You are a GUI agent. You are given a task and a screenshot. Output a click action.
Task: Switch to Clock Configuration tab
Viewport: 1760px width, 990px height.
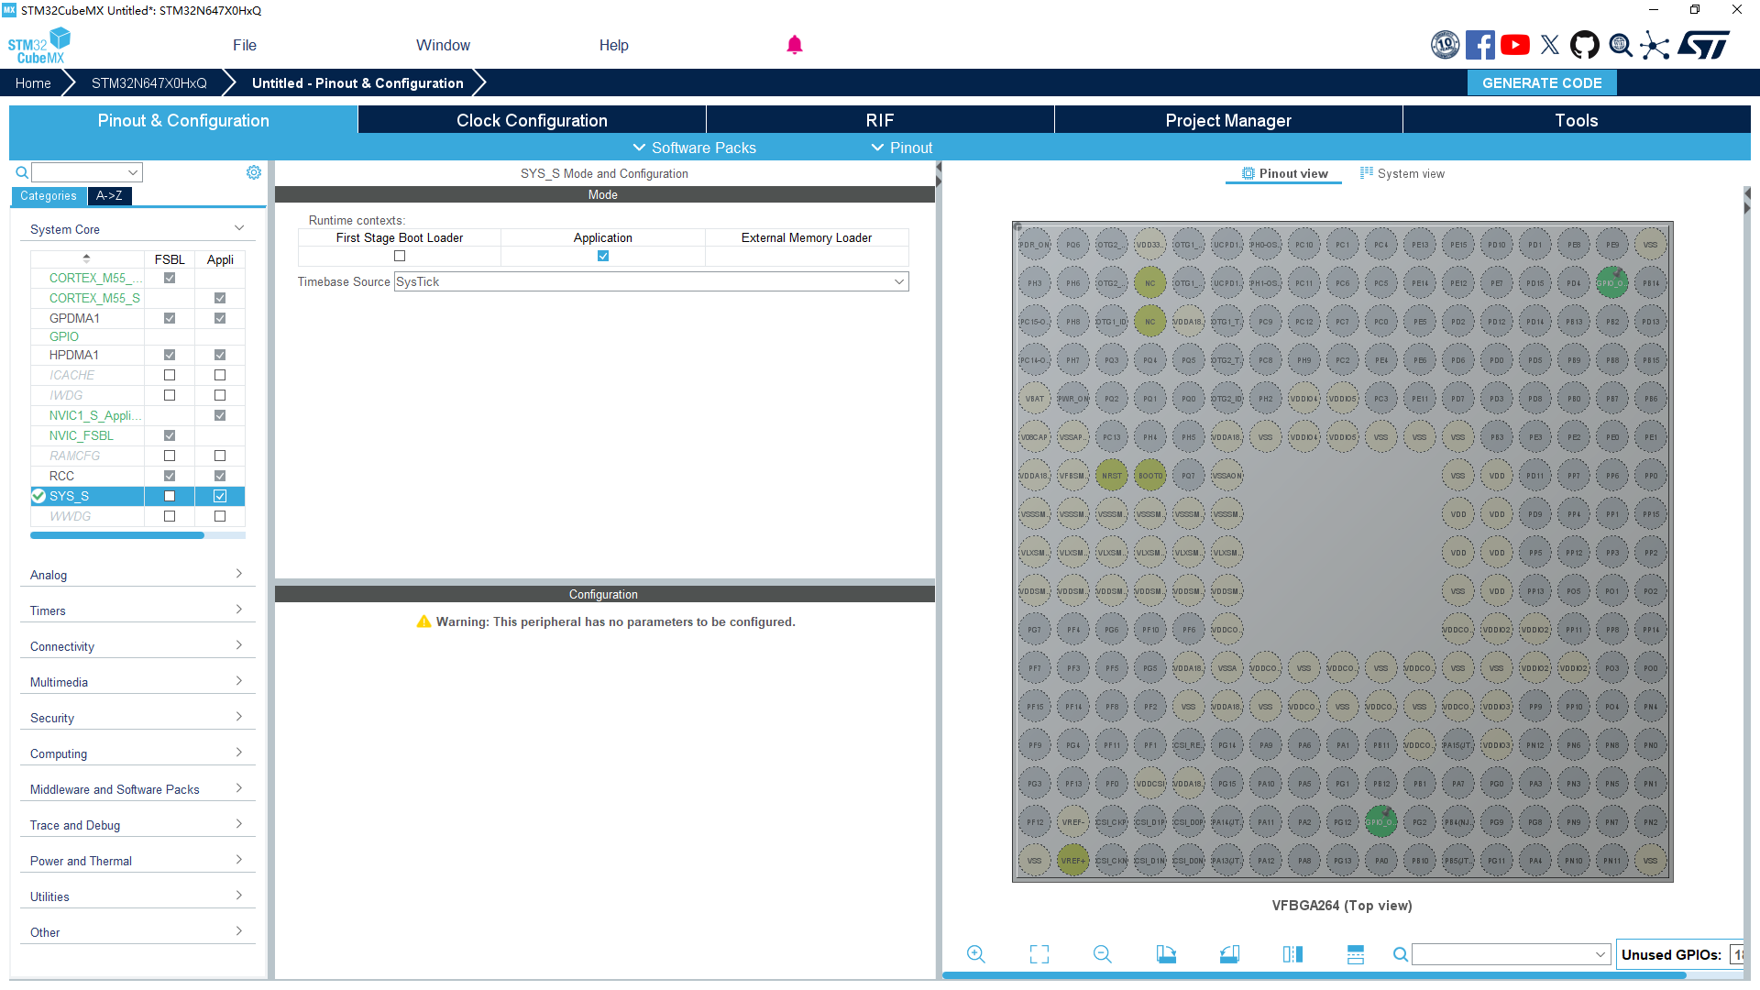point(532,120)
